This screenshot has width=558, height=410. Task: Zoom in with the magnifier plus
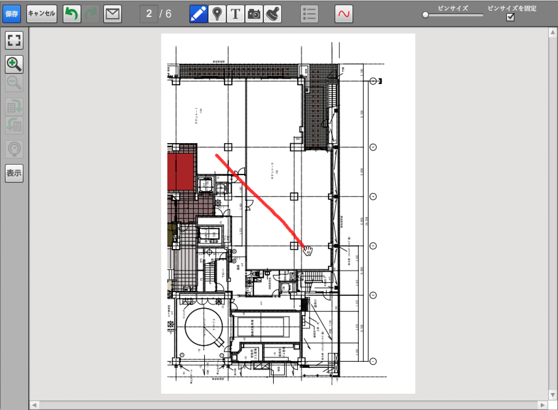14,64
